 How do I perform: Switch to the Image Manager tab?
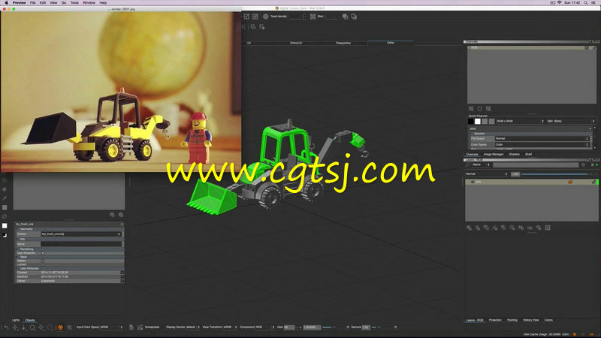pyautogui.click(x=494, y=155)
